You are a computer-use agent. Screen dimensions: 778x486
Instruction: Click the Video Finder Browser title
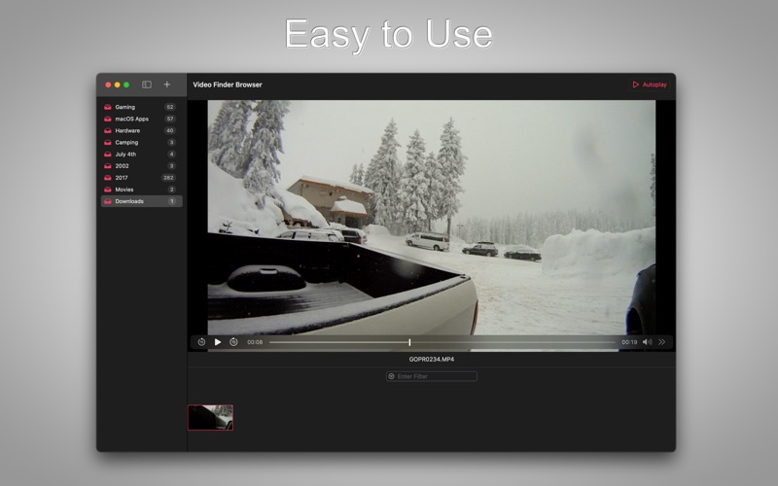click(228, 85)
